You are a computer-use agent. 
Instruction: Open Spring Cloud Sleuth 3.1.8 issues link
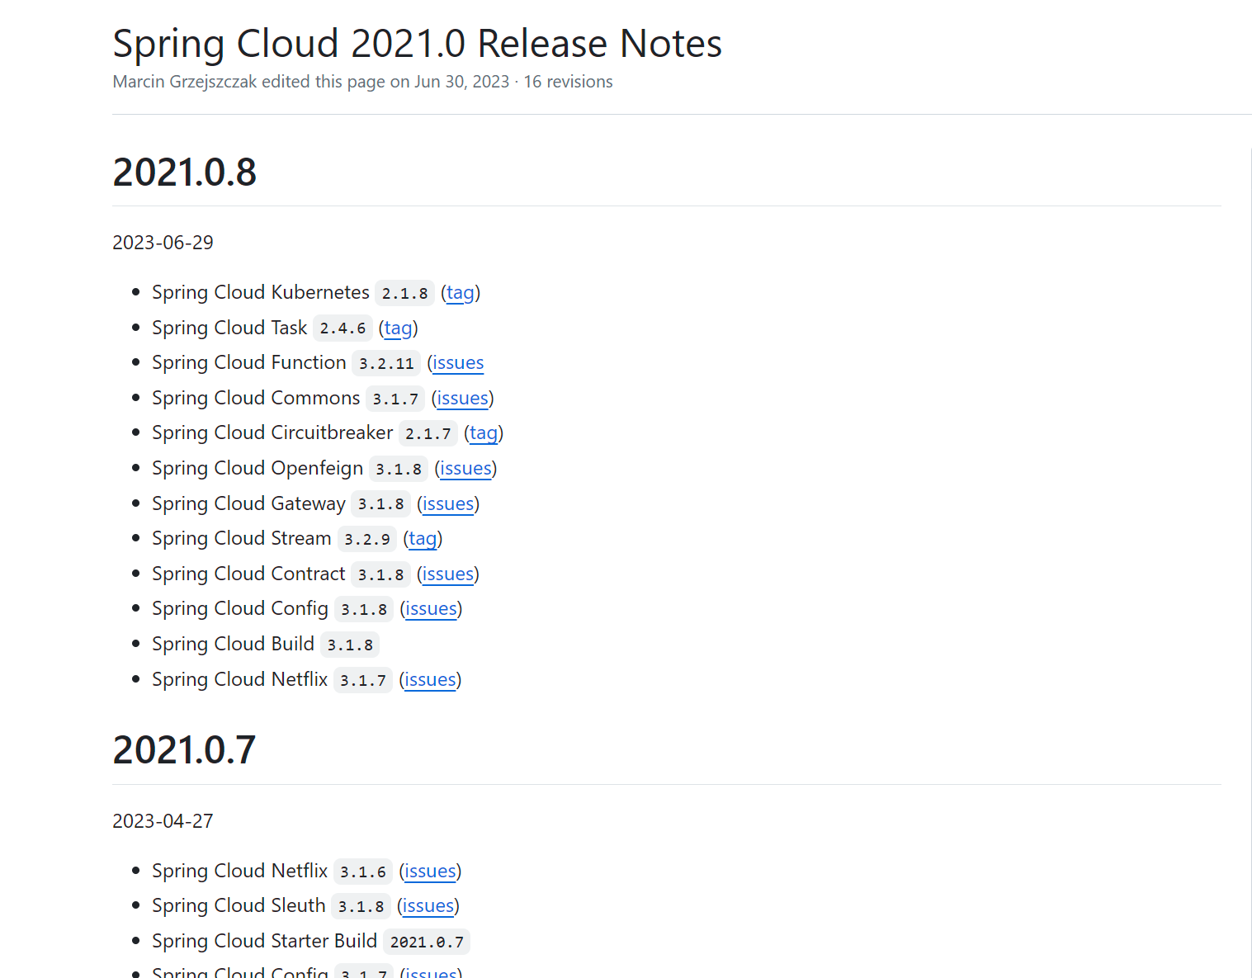(428, 906)
